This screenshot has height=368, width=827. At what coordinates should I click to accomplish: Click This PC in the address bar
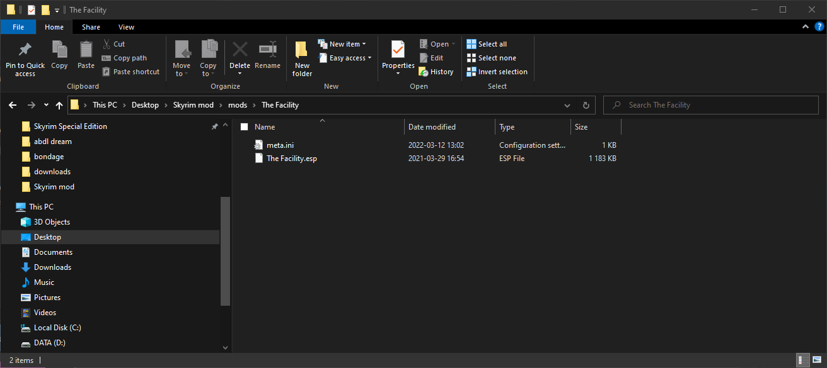pyautogui.click(x=105, y=105)
